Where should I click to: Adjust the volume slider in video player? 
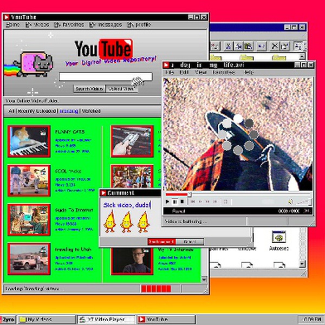(303, 201)
